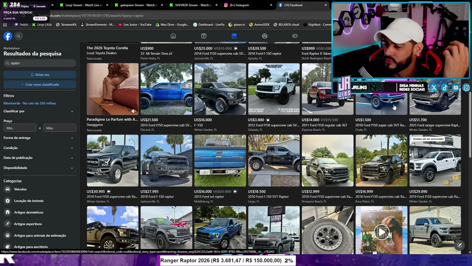Click the Min. price input field
Image resolution: width=472 pixels, height=266 pixels.
tap(20, 128)
